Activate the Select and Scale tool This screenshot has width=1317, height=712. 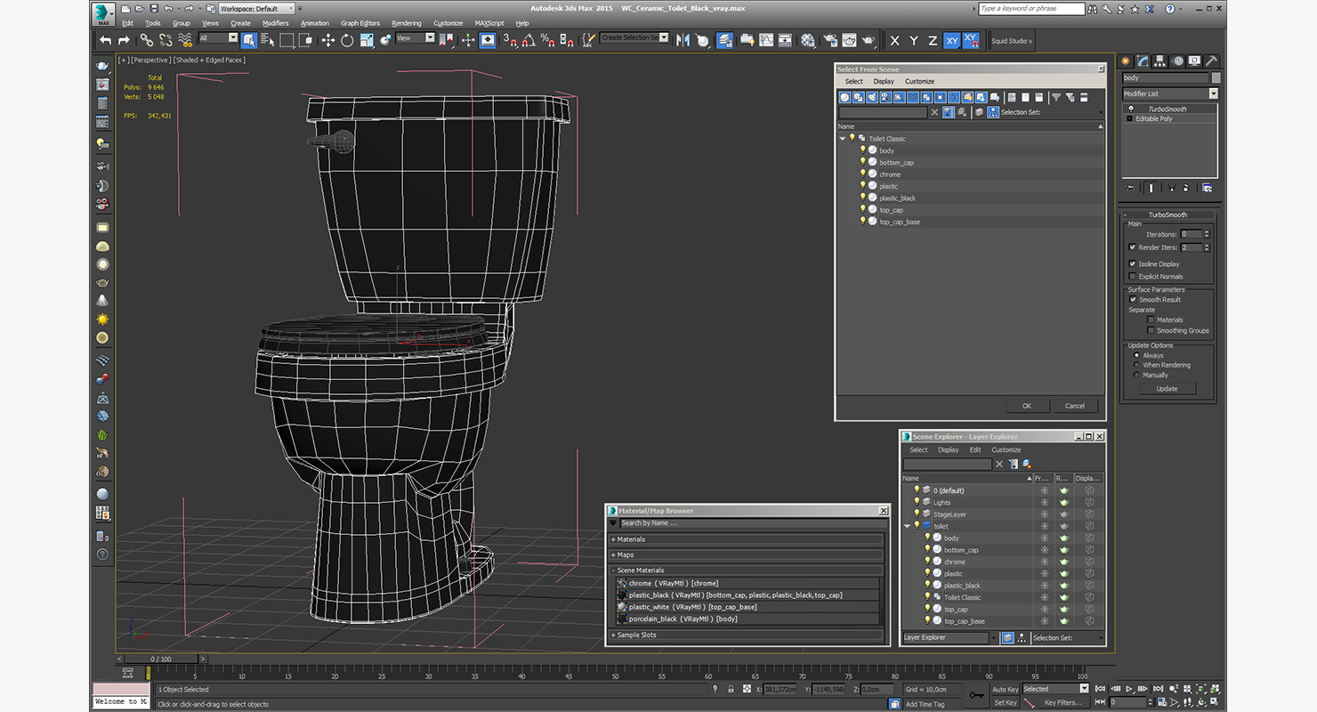click(367, 40)
